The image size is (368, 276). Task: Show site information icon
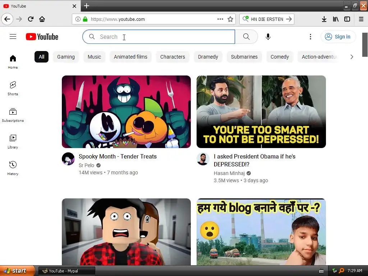coord(78,19)
